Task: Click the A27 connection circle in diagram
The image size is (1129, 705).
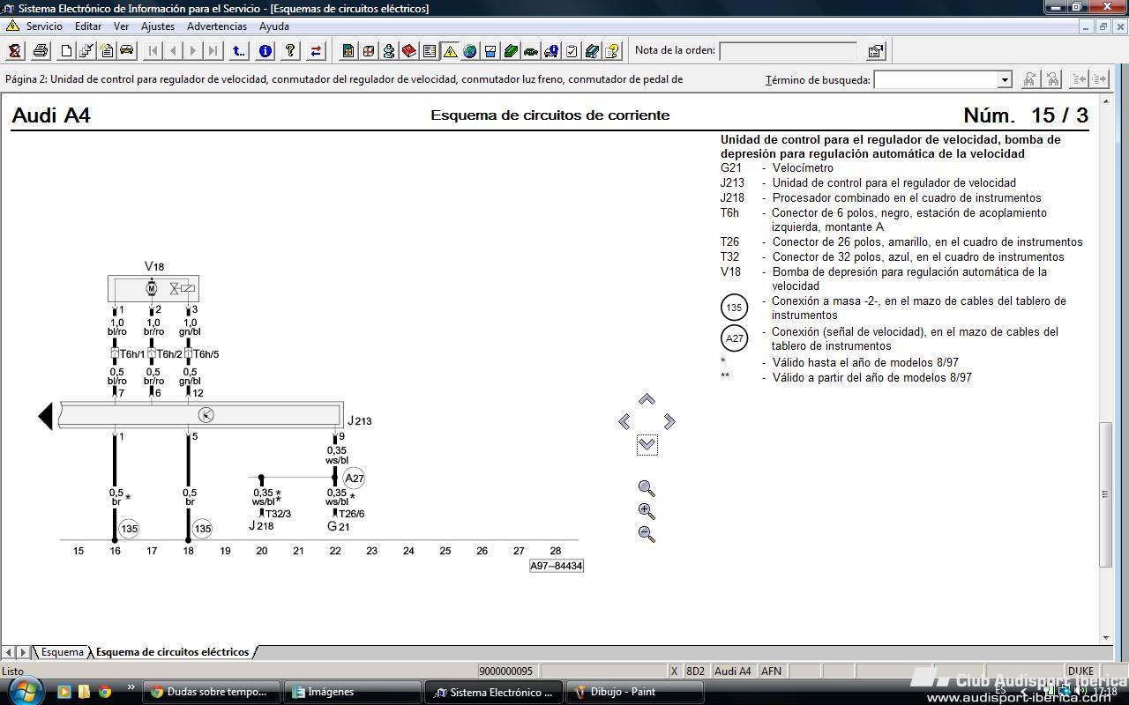Action: (354, 479)
